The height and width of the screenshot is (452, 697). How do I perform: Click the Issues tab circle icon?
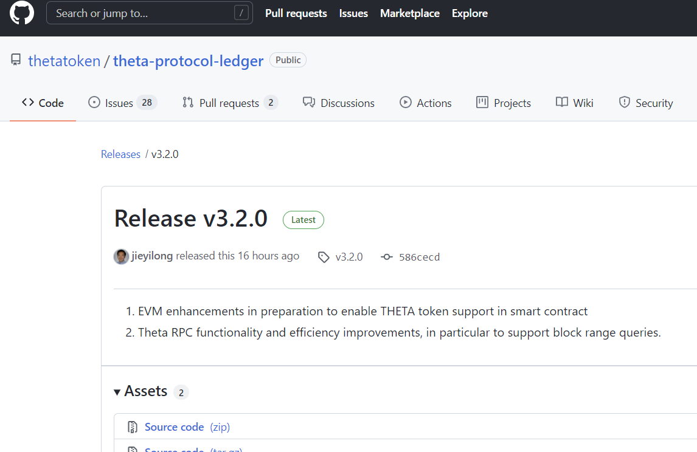[94, 102]
